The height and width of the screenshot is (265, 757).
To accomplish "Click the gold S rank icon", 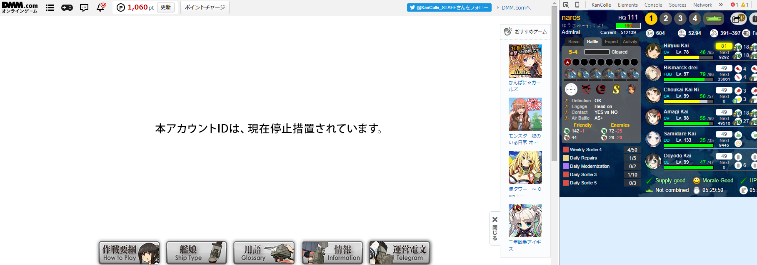I will point(616,89).
